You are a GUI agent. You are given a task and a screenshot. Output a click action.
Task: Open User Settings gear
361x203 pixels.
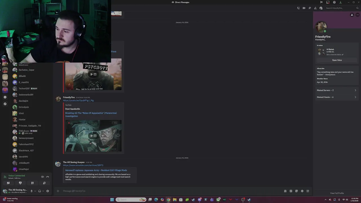(x=48, y=191)
